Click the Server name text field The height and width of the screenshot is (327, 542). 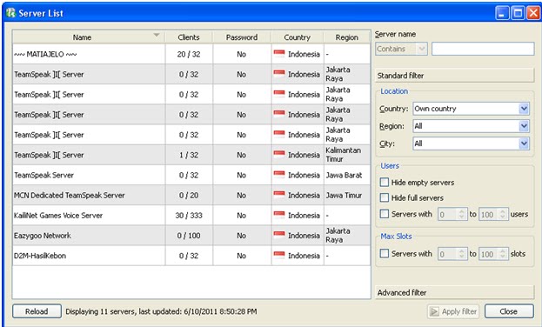point(483,49)
